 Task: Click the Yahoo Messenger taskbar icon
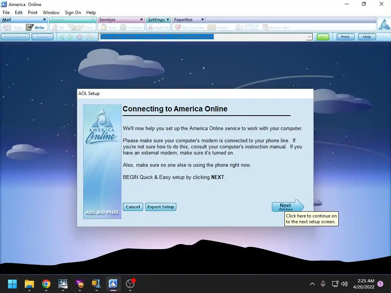79,284
